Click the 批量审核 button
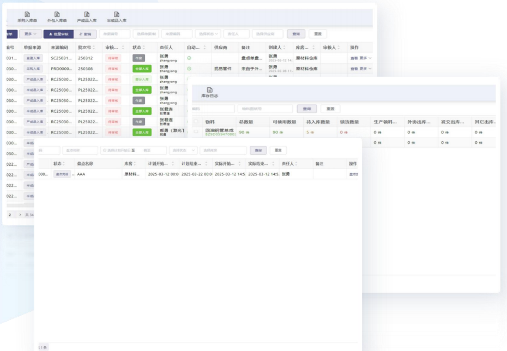Screen dimensions: 507x351 click(58, 34)
